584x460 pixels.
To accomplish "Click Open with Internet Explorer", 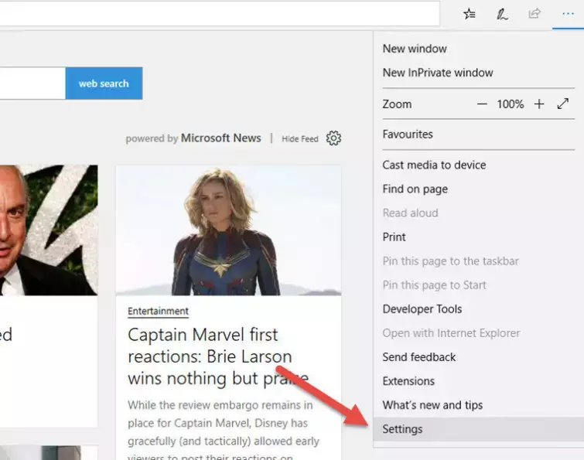I will click(x=478, y=333).
